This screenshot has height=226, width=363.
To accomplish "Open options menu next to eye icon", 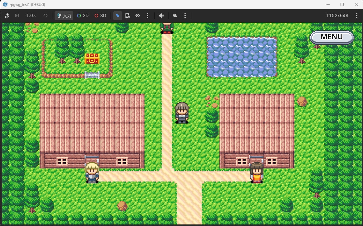I will click(x=148, y=16).
